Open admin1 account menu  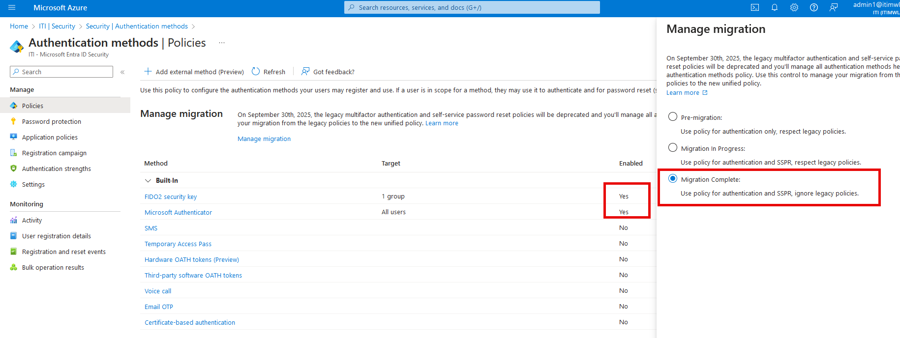click(876, 8)
